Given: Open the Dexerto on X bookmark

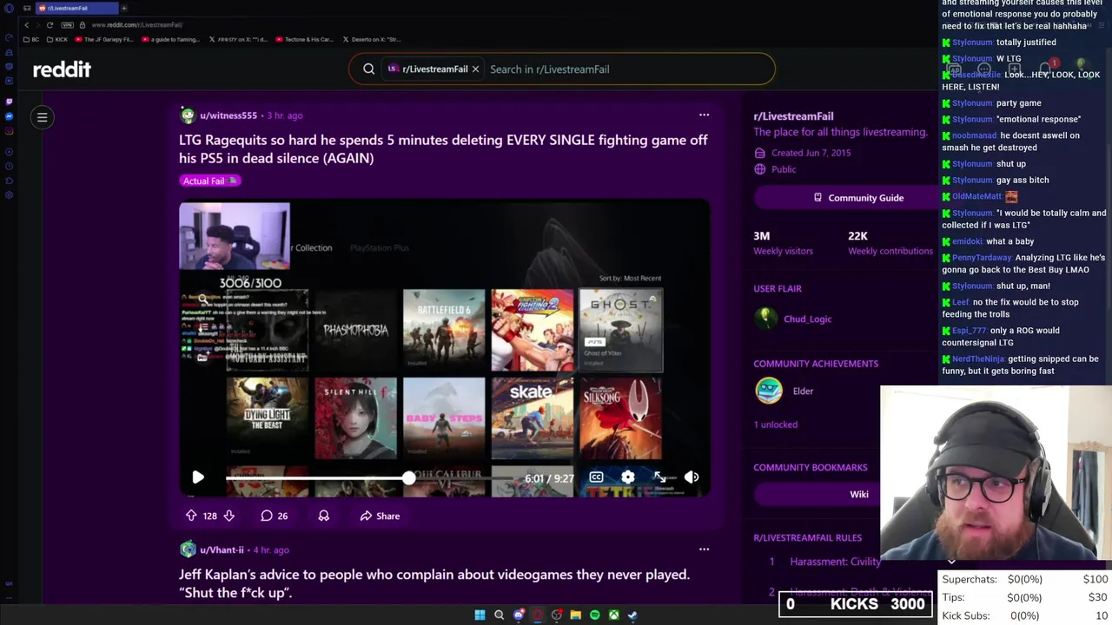Looking at the screenshot, I should [372, 39].
